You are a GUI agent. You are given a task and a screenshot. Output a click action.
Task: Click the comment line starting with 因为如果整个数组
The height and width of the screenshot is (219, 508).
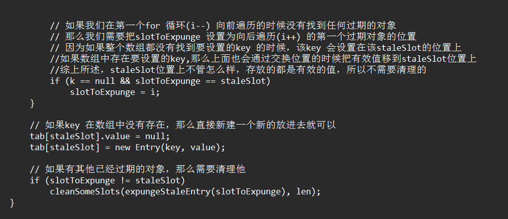(256, 48)
